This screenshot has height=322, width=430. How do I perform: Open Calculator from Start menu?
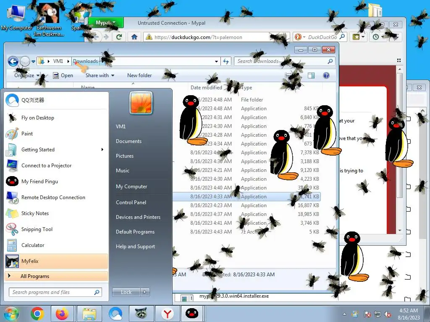[x=56, y=245]
